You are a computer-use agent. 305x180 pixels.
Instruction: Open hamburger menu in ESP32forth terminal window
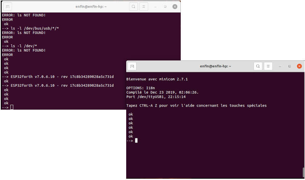143,6
